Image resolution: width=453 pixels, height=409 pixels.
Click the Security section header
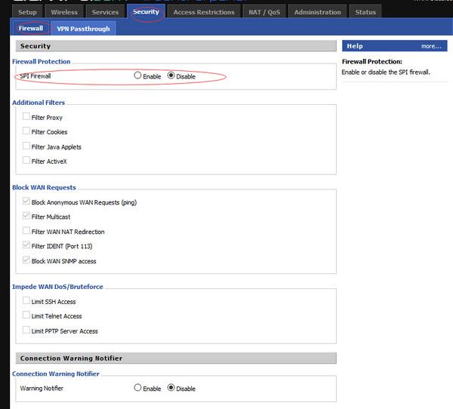pyautogui.click(x=176, y=46)
